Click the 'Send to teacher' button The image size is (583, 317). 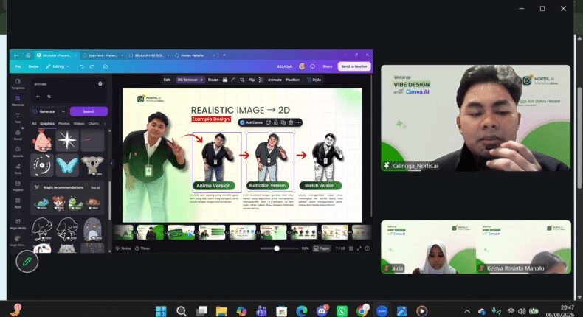click(354, 66)
